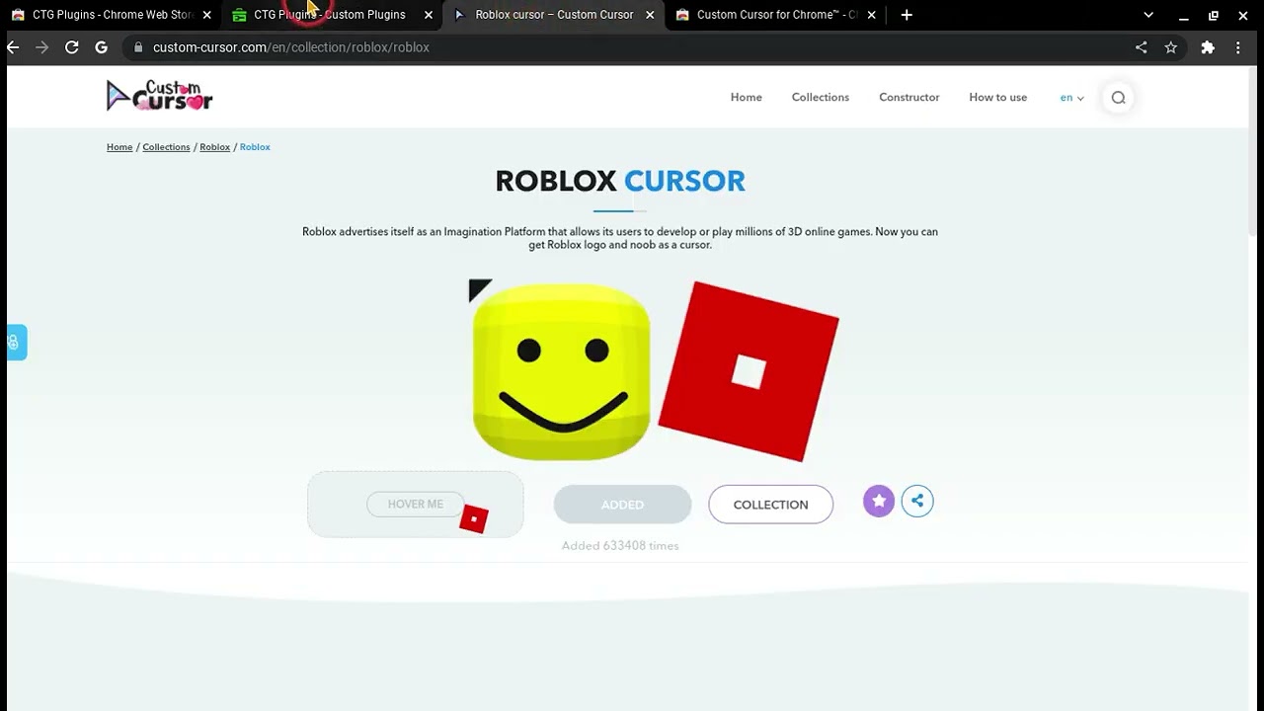Viewport: 1264px width, 711px height.
Task: Reload the page
Action: [72, 47]
